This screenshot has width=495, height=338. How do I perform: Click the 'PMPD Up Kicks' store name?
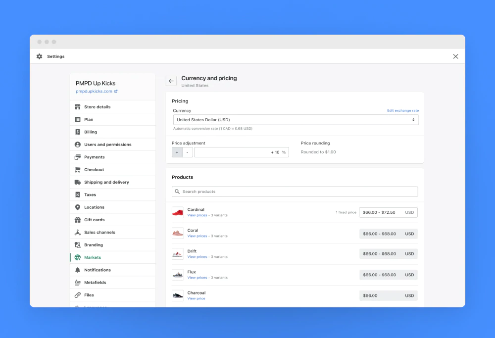tap(96, 83)
